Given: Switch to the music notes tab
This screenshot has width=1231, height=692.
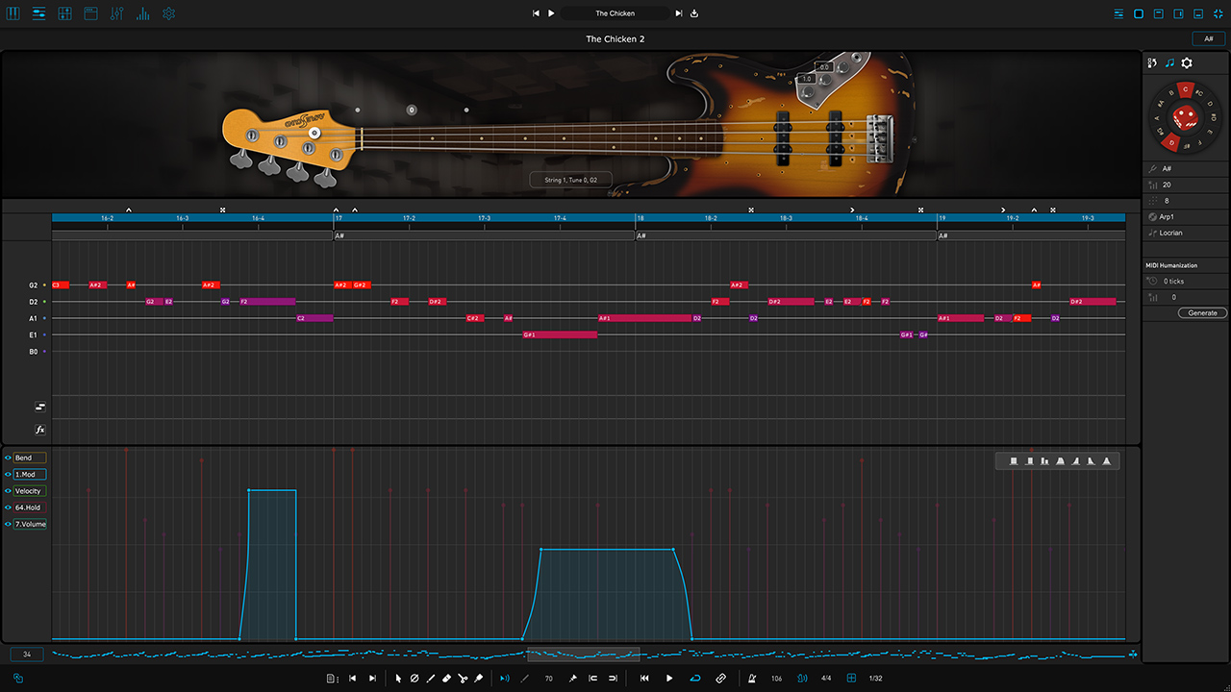Looking at the screenshot, I should click(1169, 62).
